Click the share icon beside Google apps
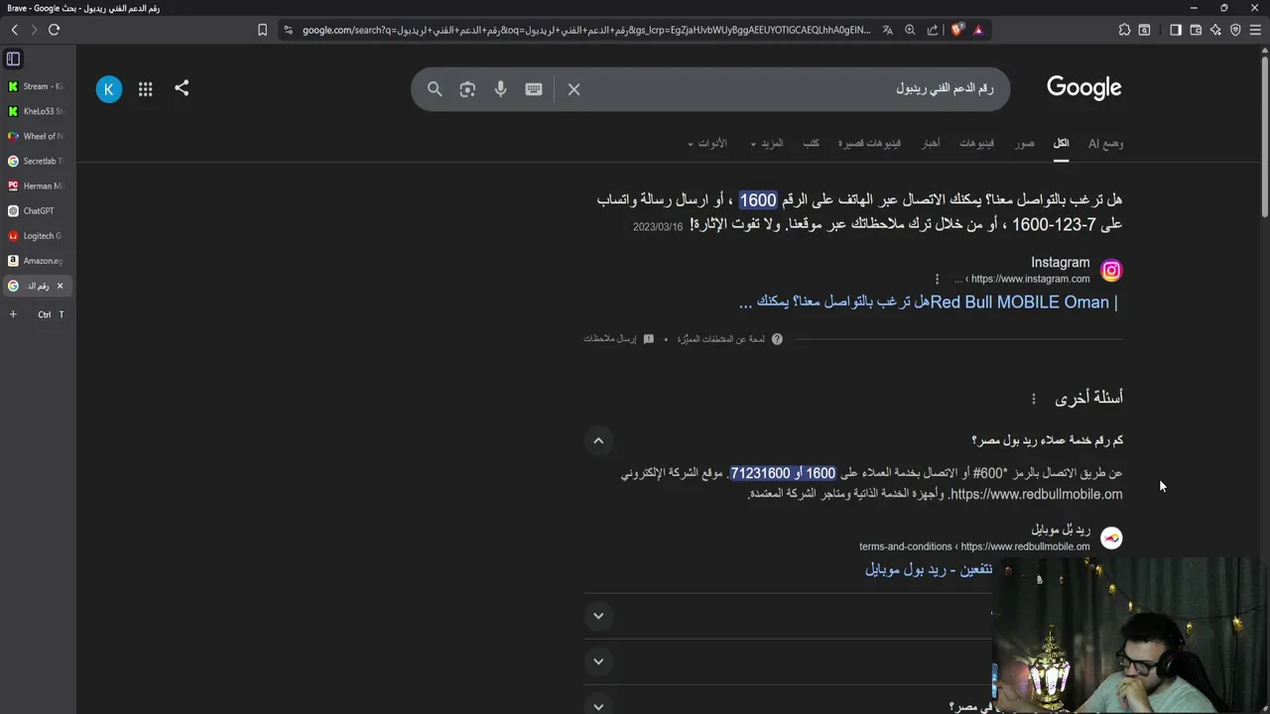The width and height of the screenshot is (1270, 714). [x=182, y=88]
